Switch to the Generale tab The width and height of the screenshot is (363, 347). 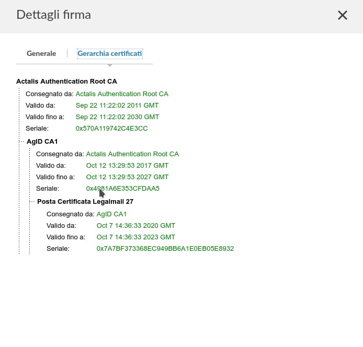41,53
